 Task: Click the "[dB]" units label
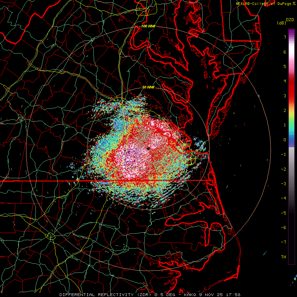[281, 23]
